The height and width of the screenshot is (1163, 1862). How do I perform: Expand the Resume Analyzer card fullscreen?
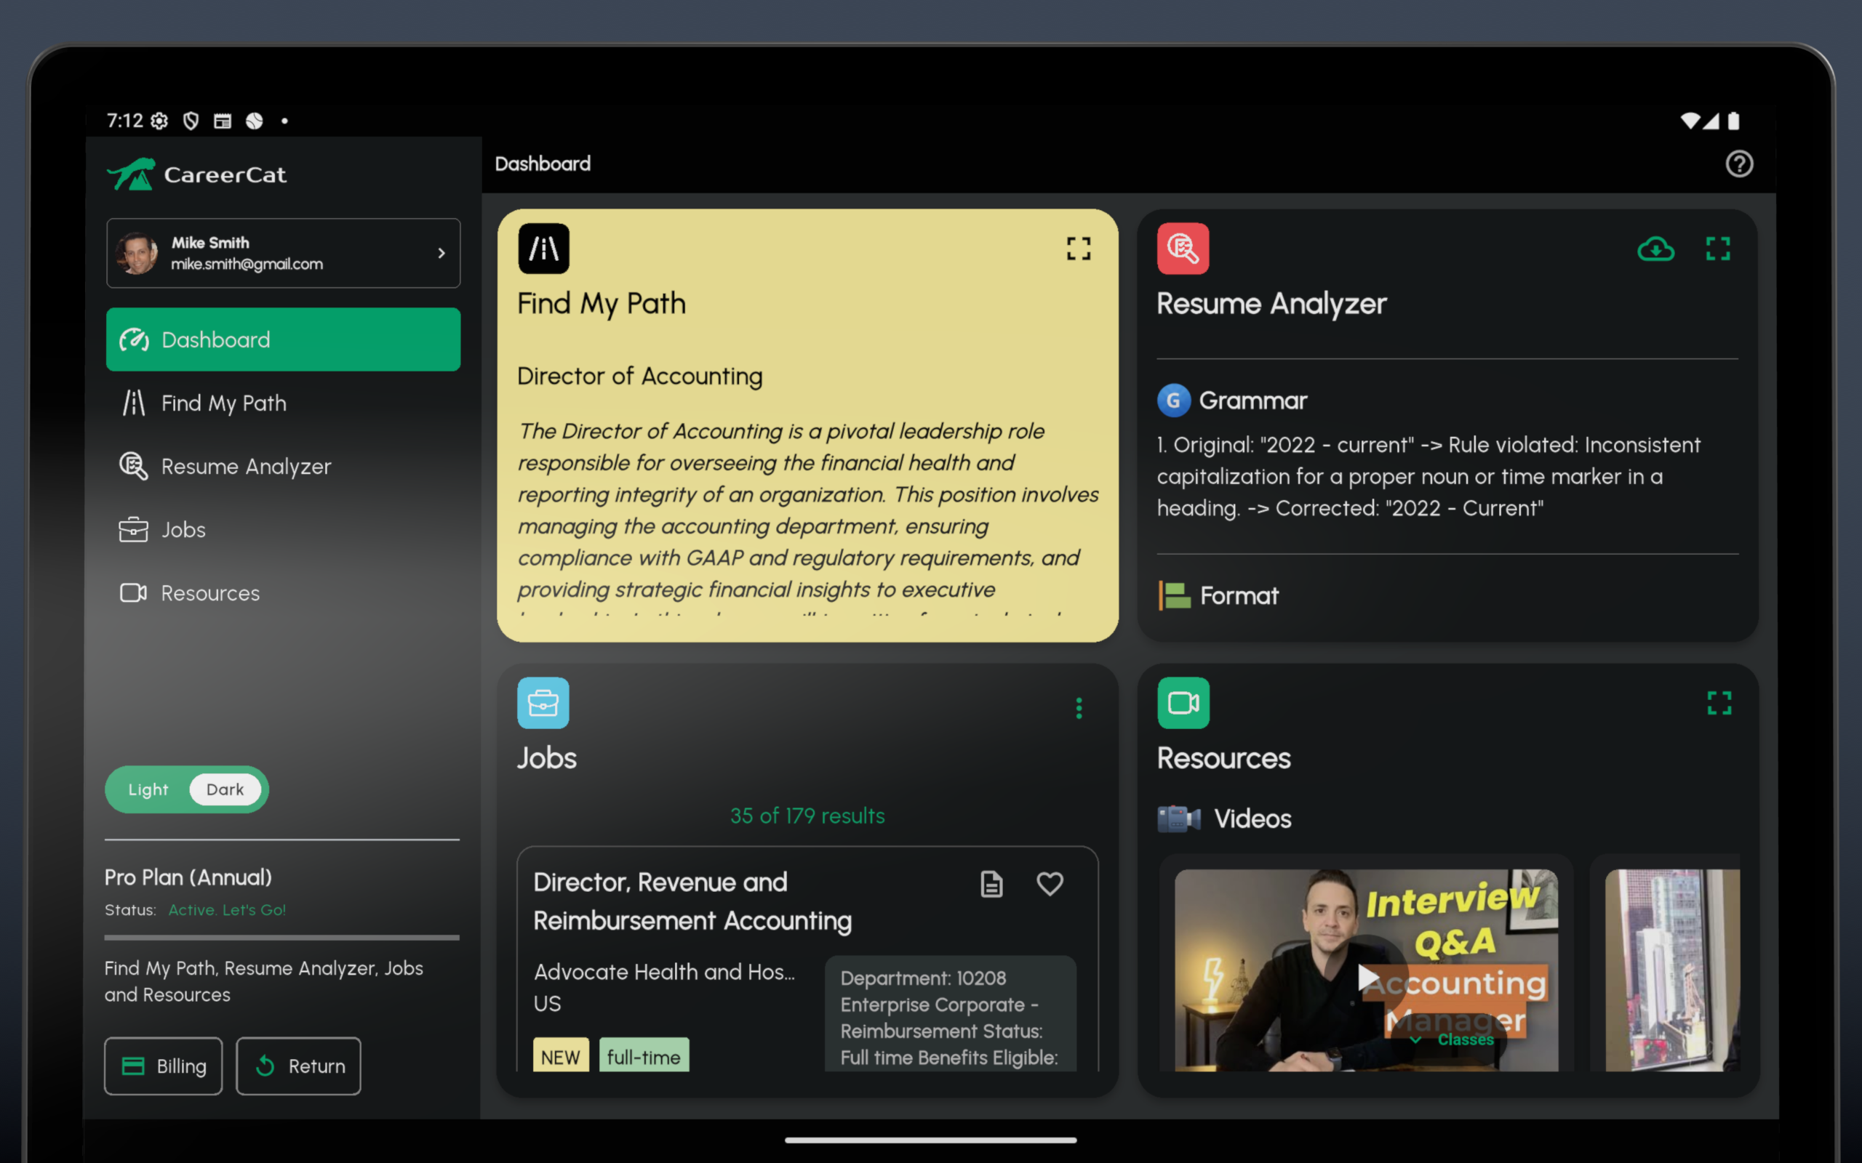[x=1717, y=249]
